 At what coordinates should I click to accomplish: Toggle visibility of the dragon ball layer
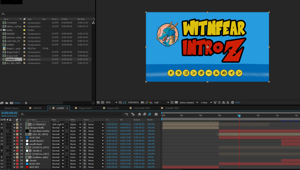click(2, 128)
